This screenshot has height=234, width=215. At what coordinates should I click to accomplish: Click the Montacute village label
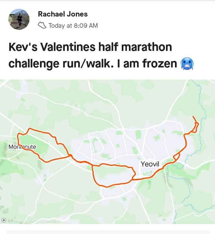22,147
